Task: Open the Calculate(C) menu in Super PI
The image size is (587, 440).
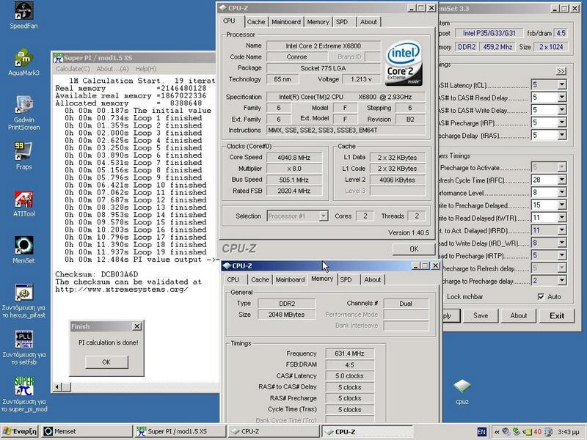Action: point(73,69)
